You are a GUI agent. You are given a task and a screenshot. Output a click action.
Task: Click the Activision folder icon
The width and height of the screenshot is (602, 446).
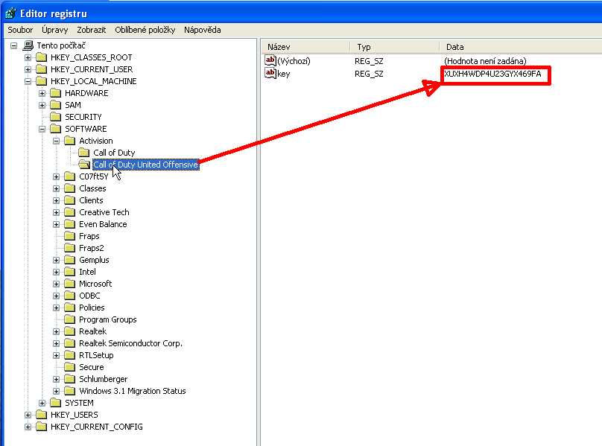pos(70,141)
